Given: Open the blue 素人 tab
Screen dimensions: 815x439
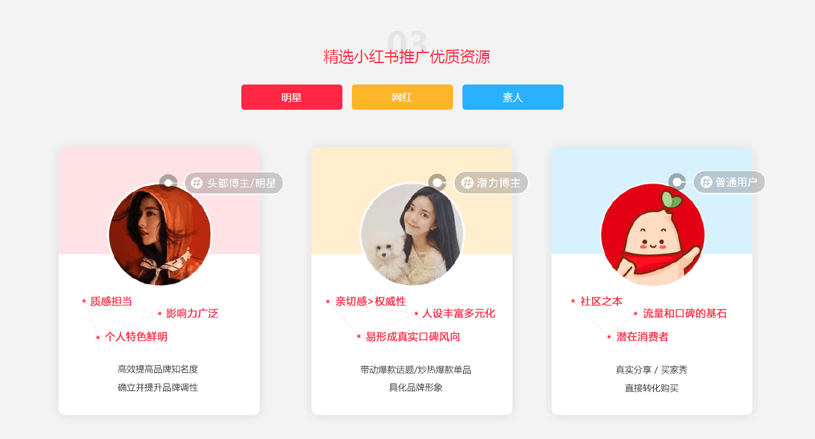Looking at the screenshot, I should (x=513, y=97).
